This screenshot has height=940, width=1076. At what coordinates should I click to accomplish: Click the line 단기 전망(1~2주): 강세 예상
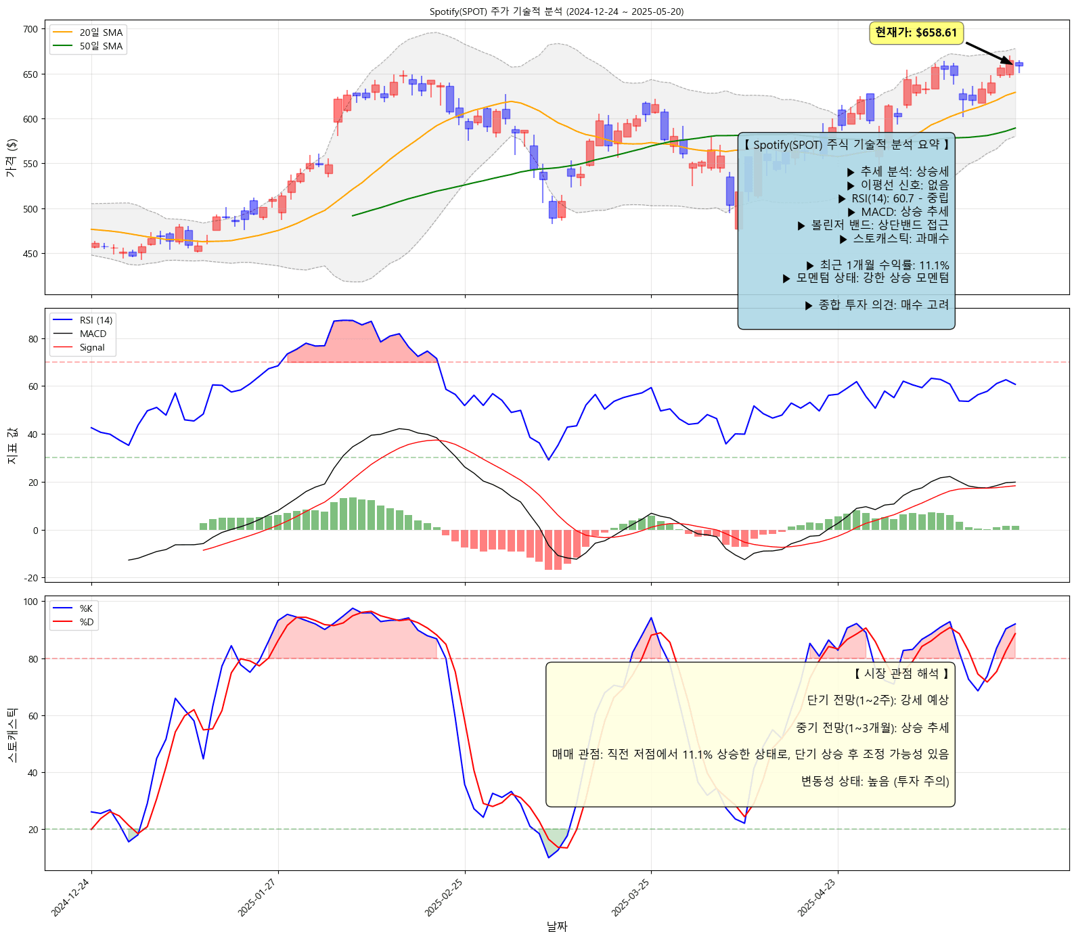pos(878,700)
